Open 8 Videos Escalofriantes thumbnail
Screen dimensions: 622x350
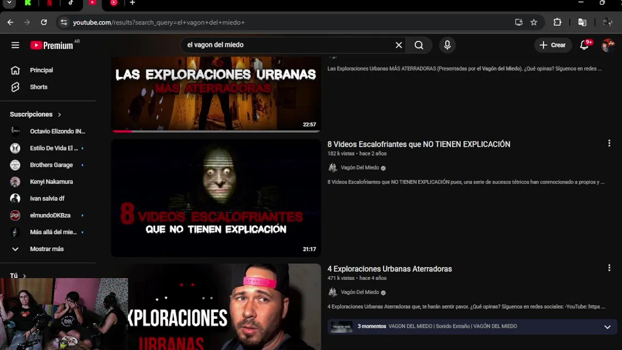[x=216, y=198]
